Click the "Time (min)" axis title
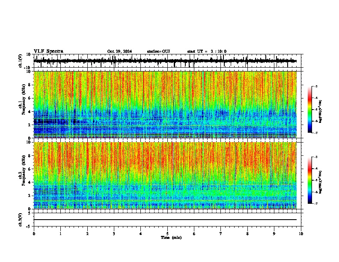The height and width of the screenshot is (262, 339). pos(171,238)
